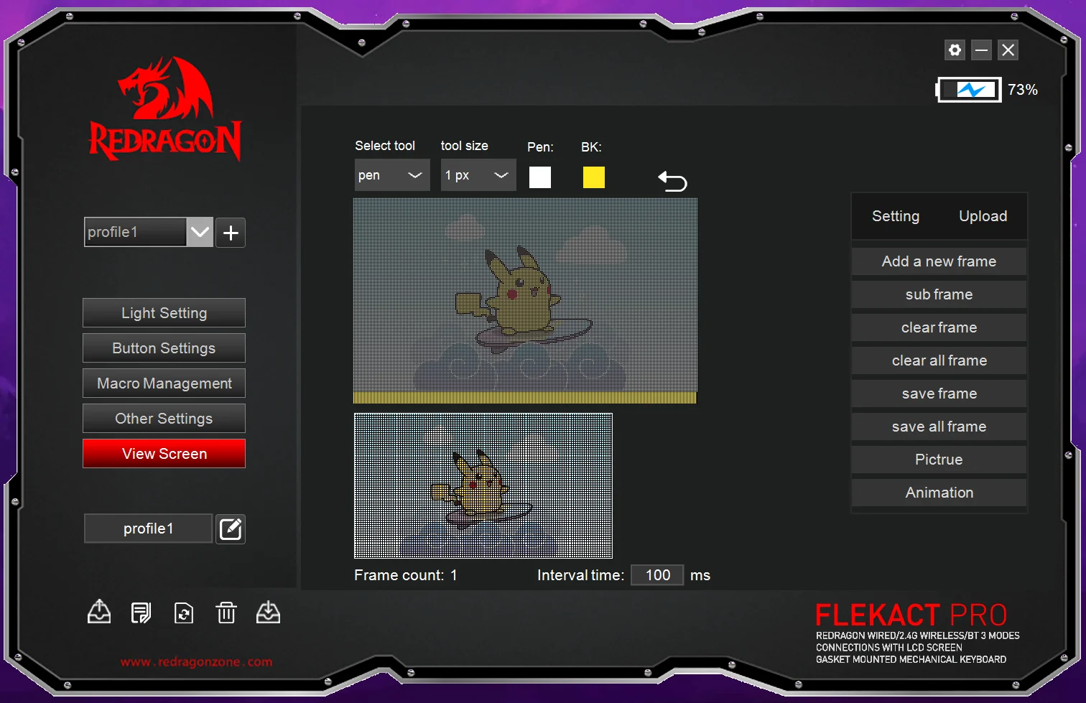Viewport: 1086px width, 703px height.
Task: Click Add a new frame
Action: 939,261
